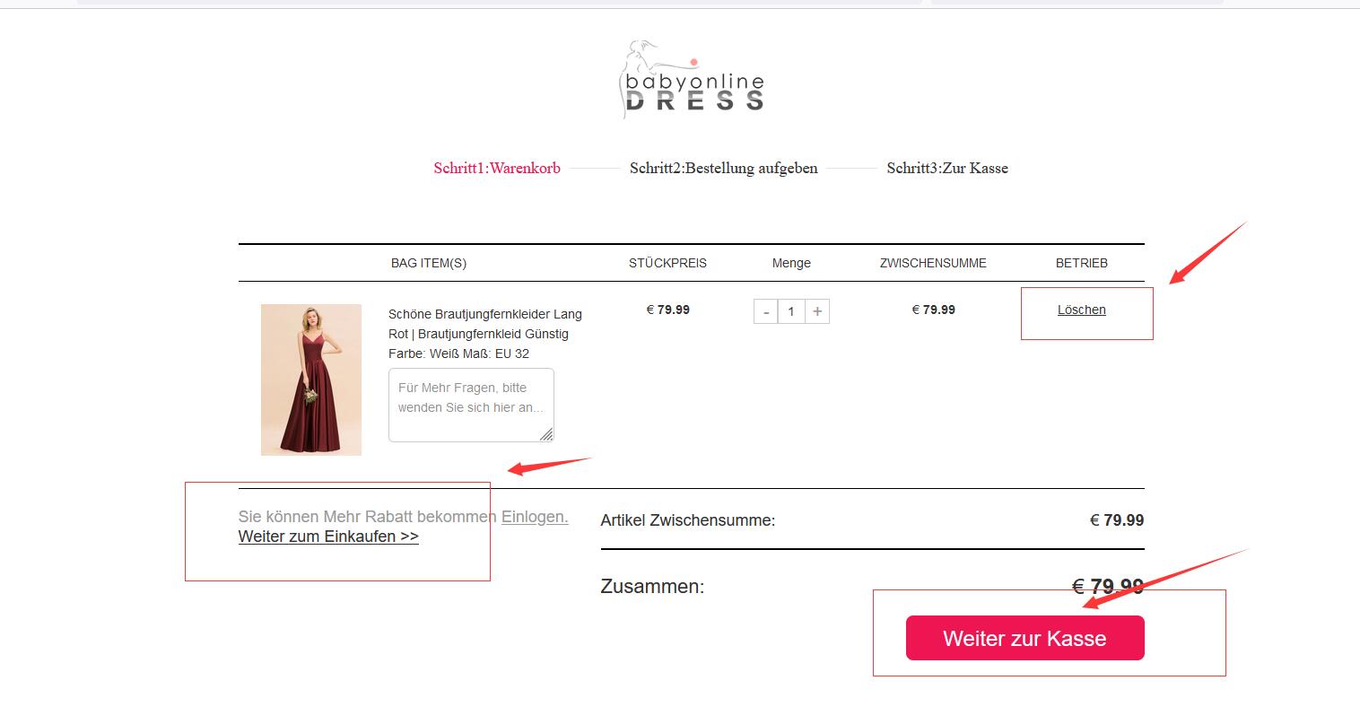Decrease quantity with the minus button

[765, 311]
